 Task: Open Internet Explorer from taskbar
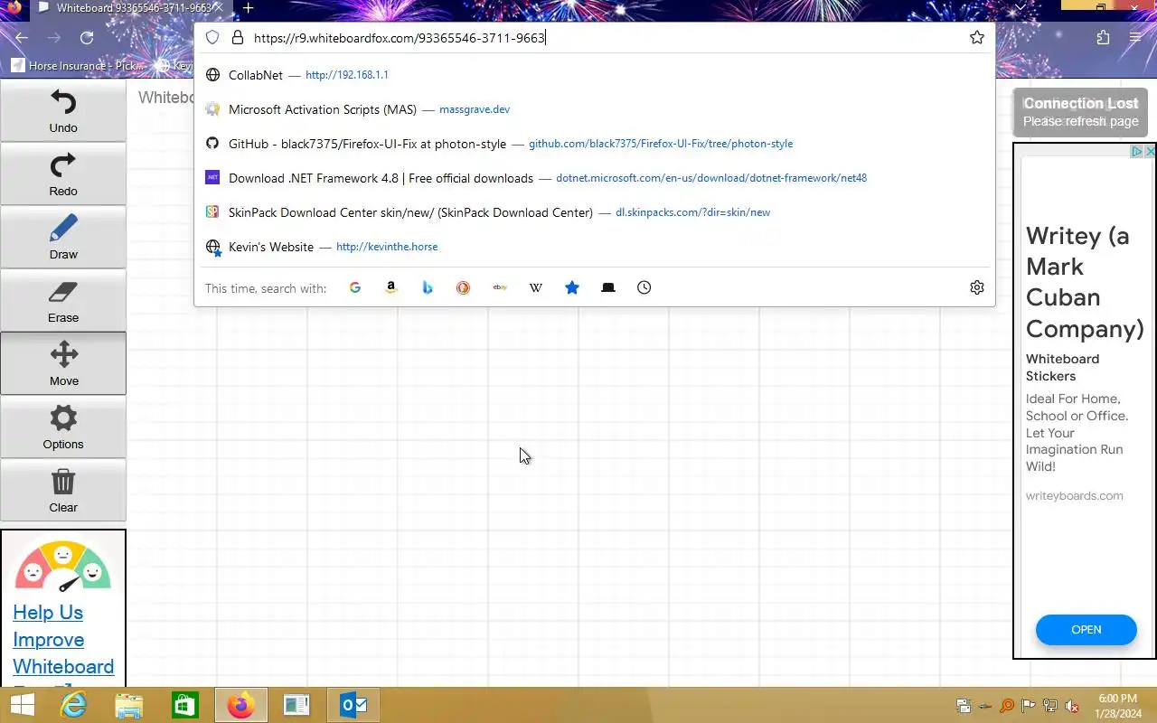pos(73,705)
